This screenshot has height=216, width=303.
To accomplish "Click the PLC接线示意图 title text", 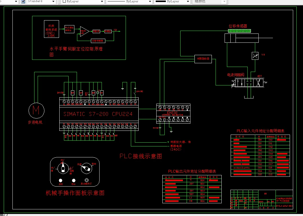I will pyautogui.click(x=141, y=156).
